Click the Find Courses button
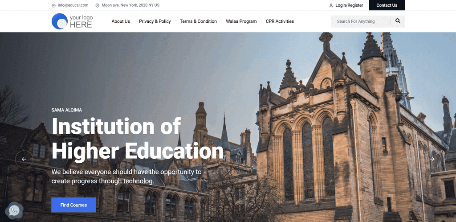456x222 pixels. pos(73,205)
